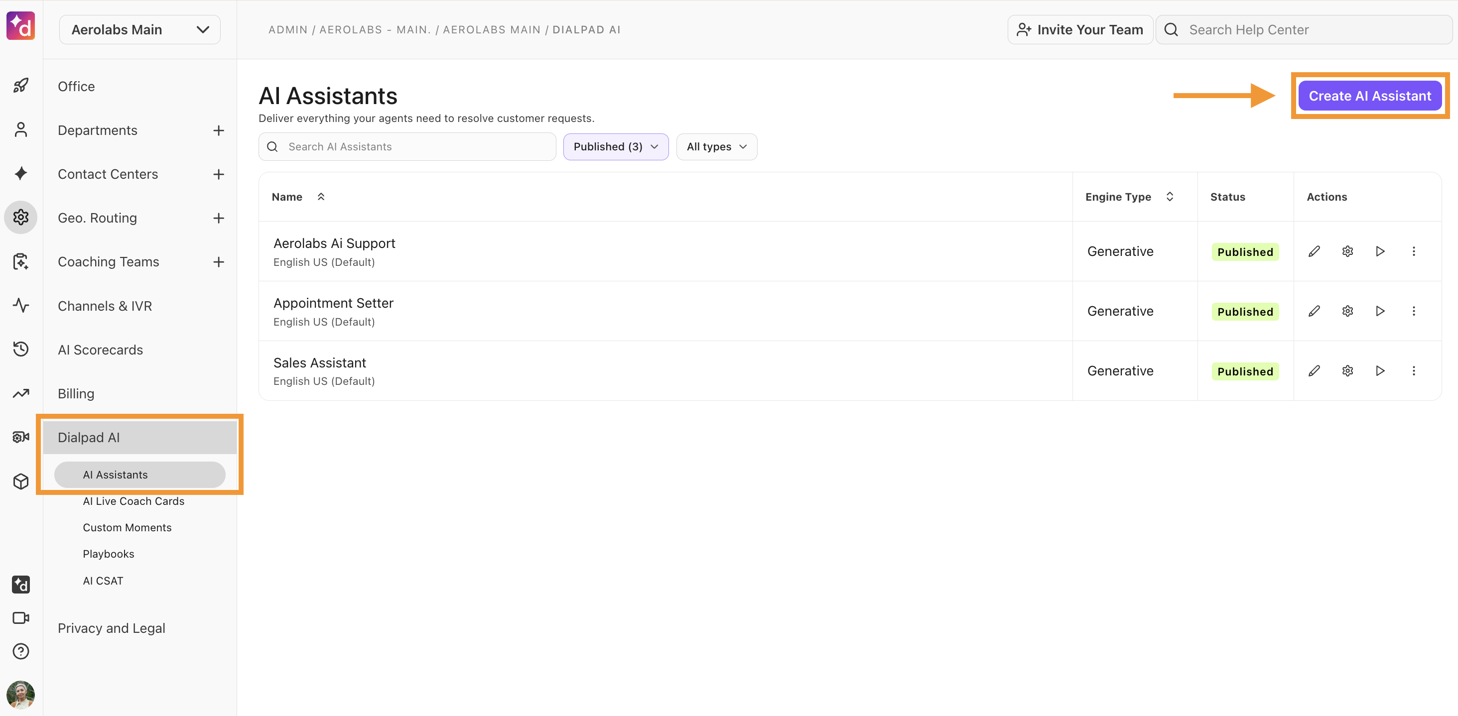Open the help question mark icon
This screenshot has width=1458, height=716.
tap(21, 651)
